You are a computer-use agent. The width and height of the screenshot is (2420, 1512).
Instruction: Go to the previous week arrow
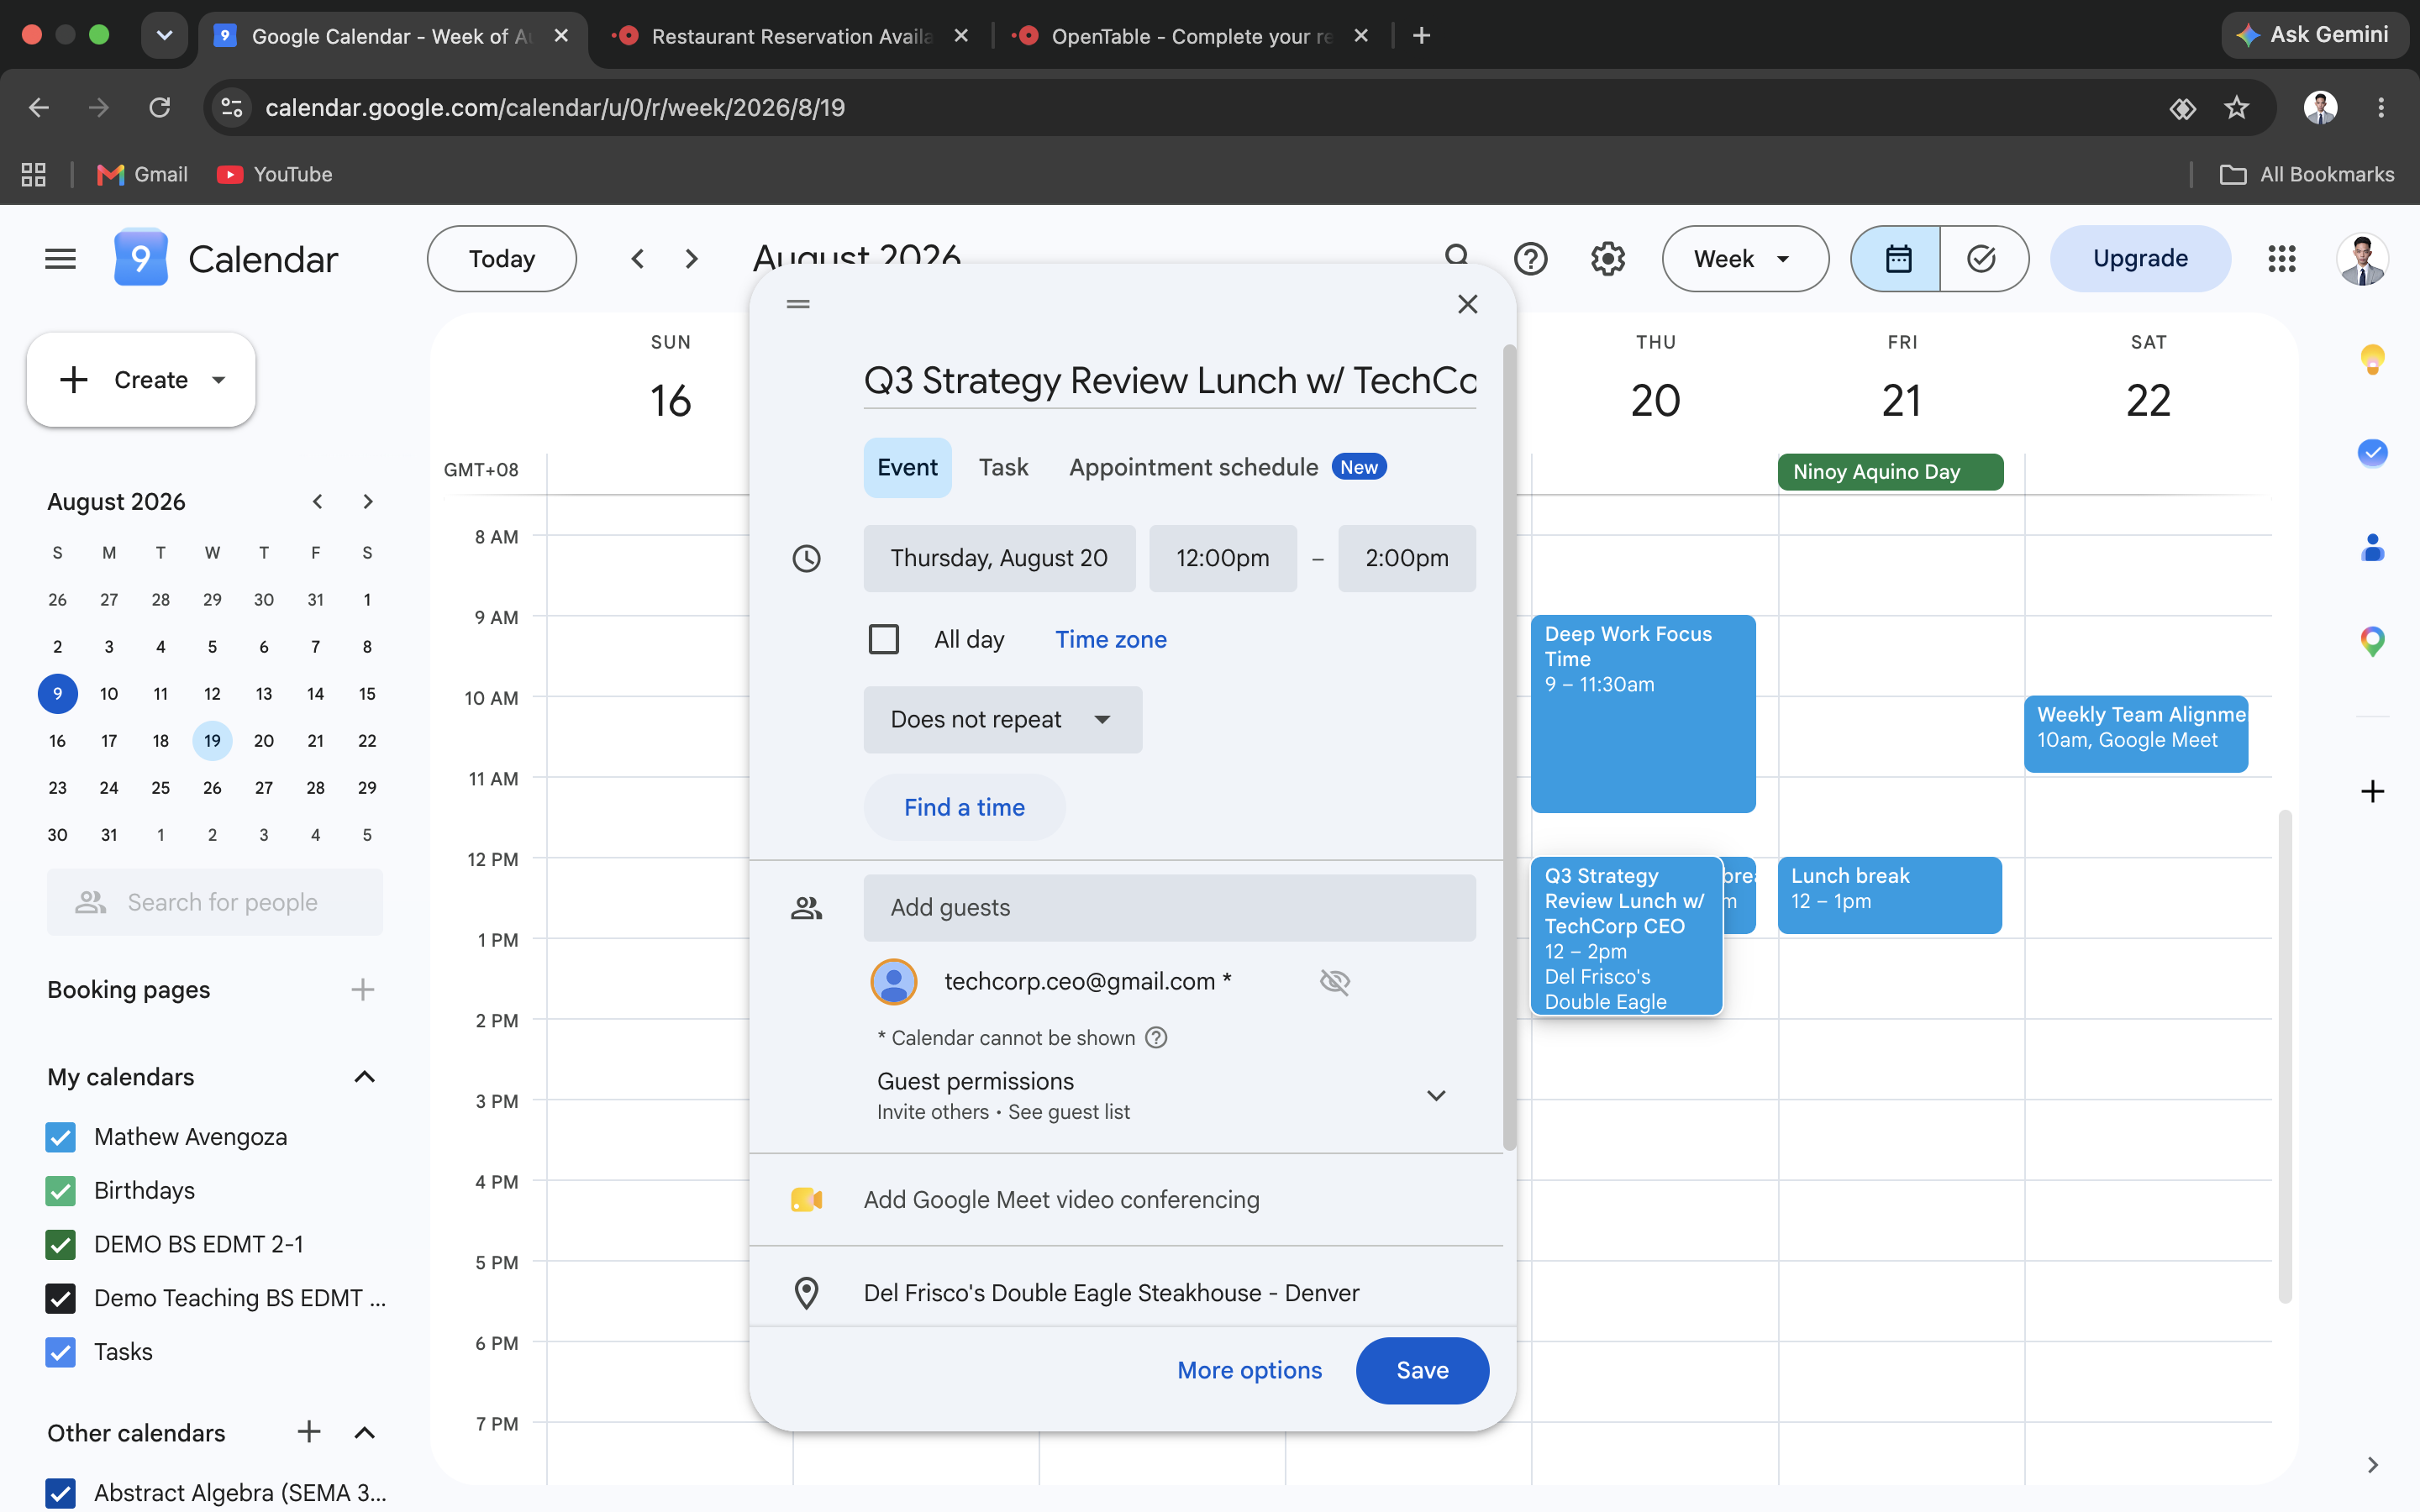(637, 259)
